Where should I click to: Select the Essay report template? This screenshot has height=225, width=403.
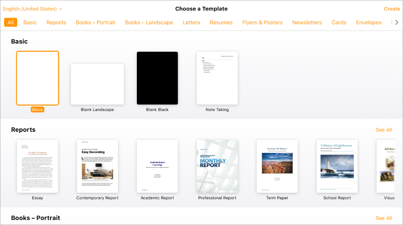click(x=37, y=166)
